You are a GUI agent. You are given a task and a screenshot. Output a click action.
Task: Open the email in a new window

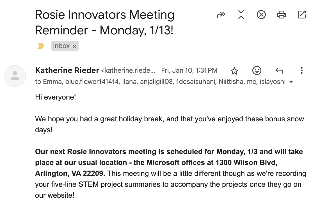tap(301, 15)
